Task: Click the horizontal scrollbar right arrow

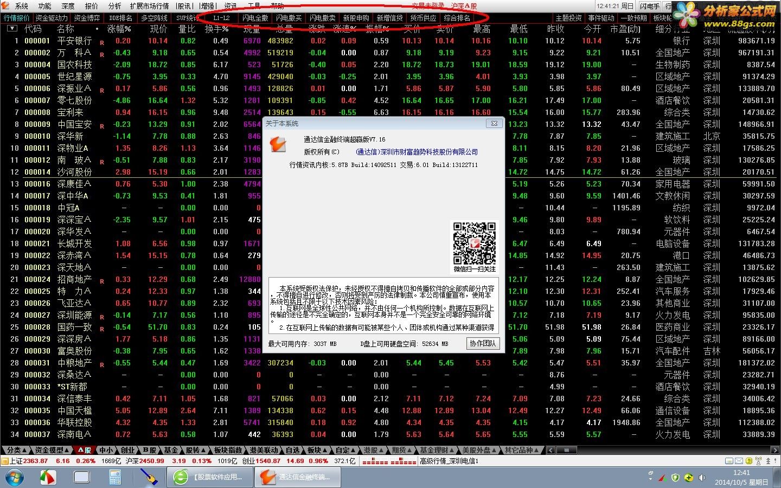Action: click(776, 450)
